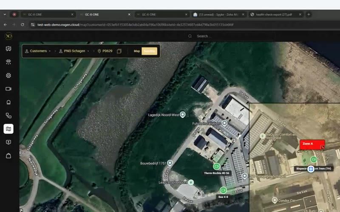Click the Therm Rechts 40-56 camera marker
Viewport: 340px width, 212px height.
click(216, 166)
